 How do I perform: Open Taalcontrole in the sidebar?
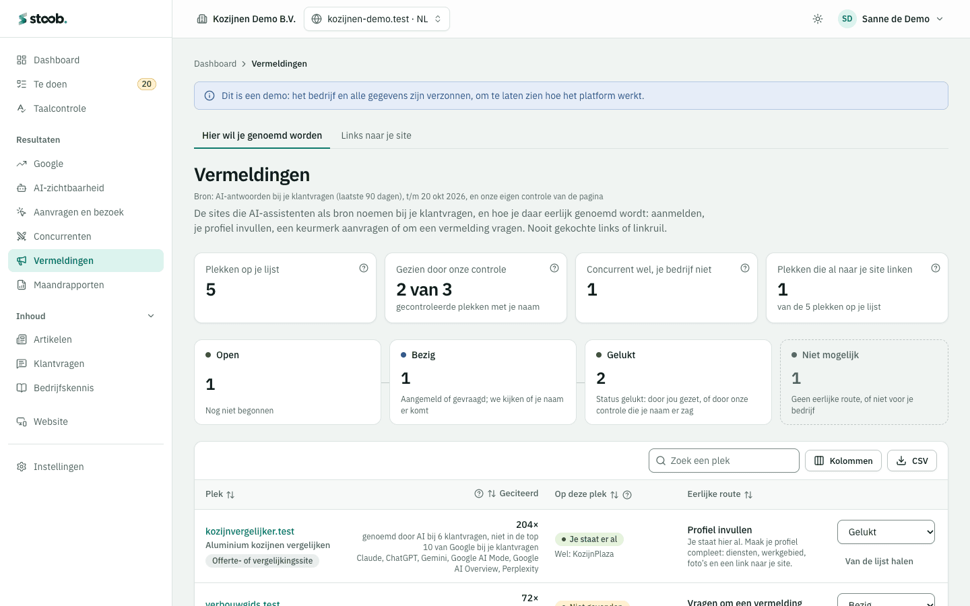pos(86,108)
